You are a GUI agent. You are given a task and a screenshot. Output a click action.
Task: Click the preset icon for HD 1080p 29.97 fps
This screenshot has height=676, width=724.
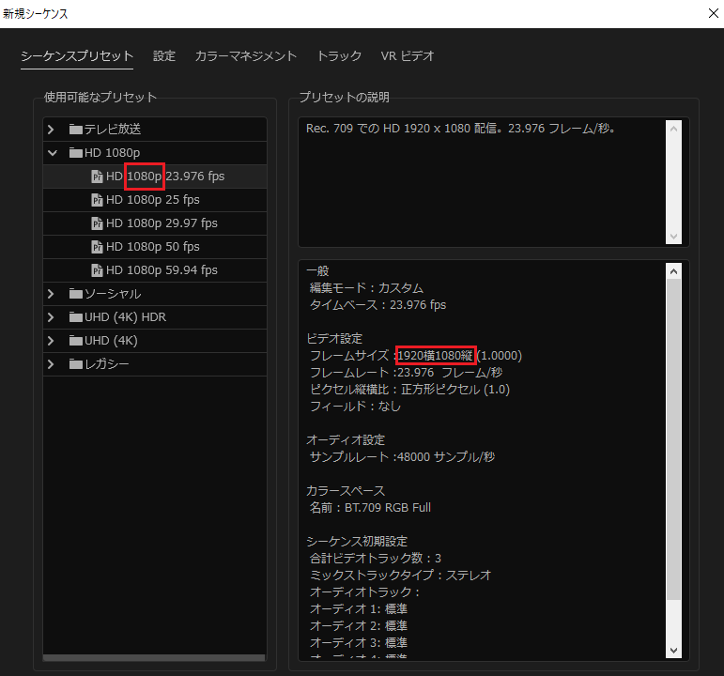(x=97, y=223)
